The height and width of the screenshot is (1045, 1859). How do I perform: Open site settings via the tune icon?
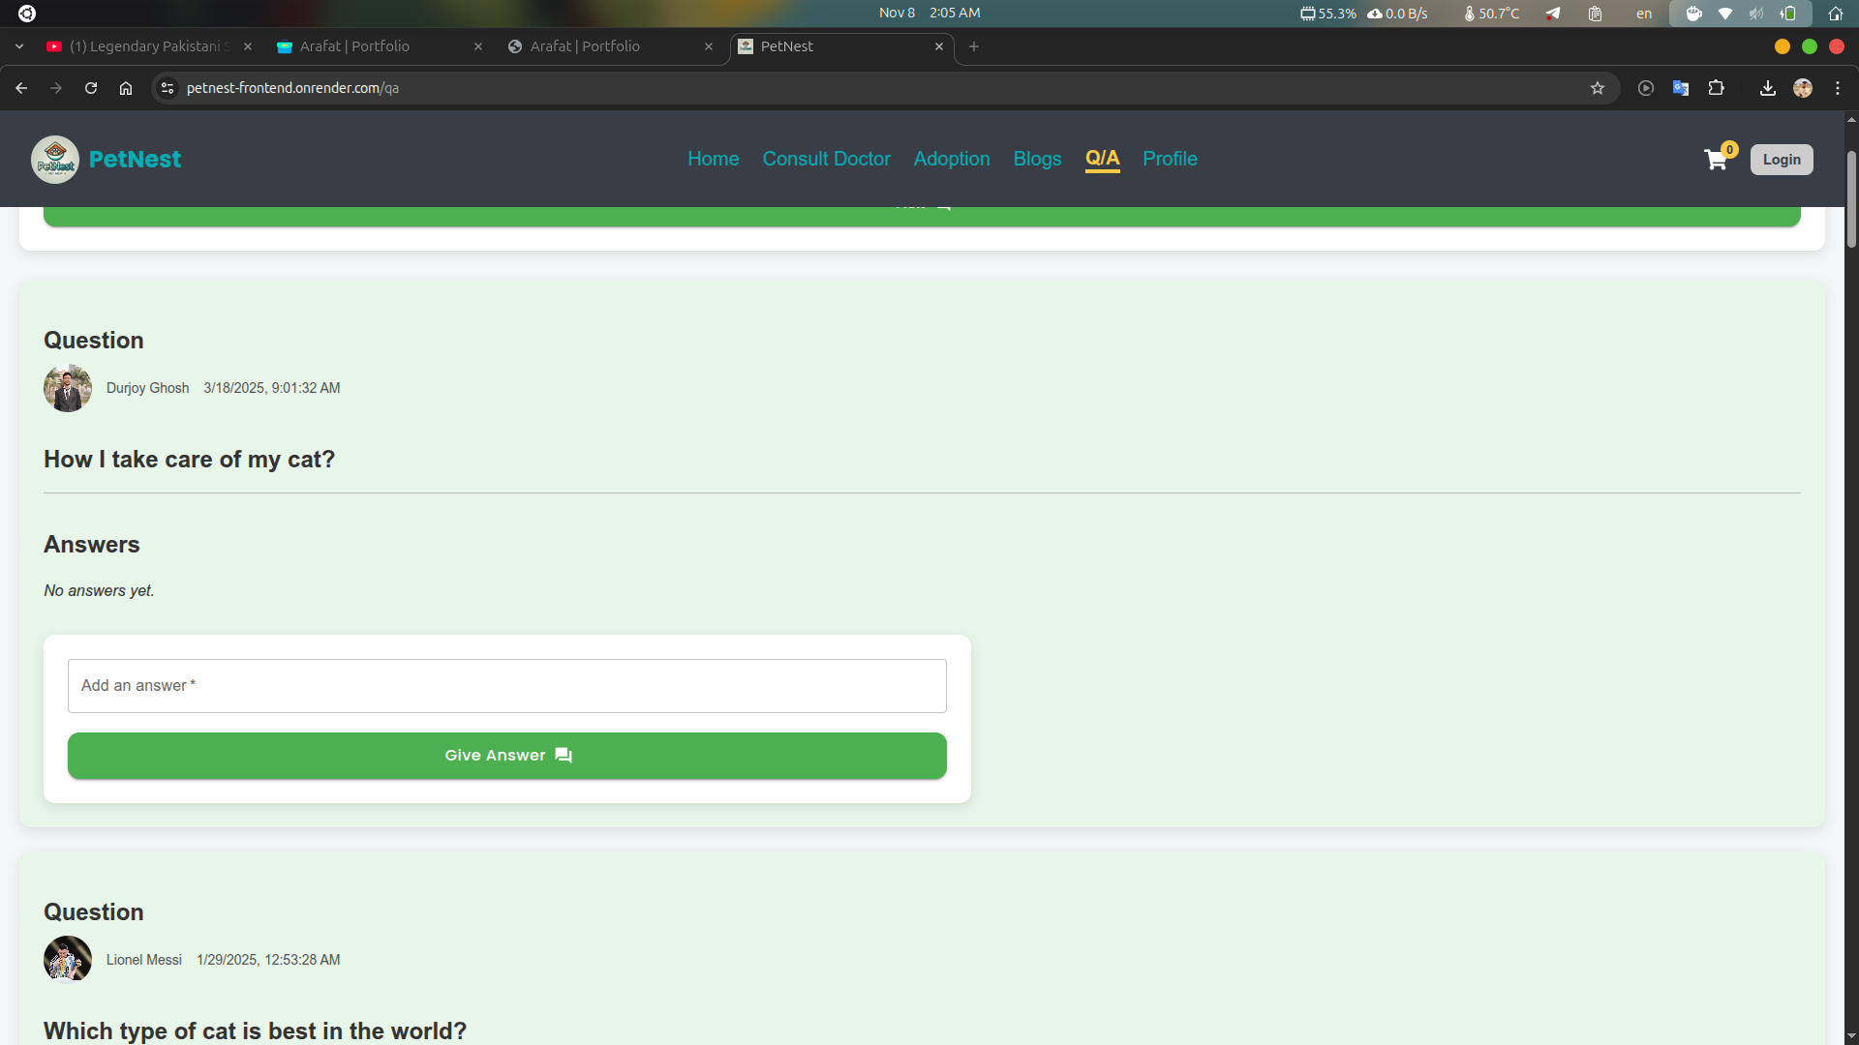coord(167,88)
